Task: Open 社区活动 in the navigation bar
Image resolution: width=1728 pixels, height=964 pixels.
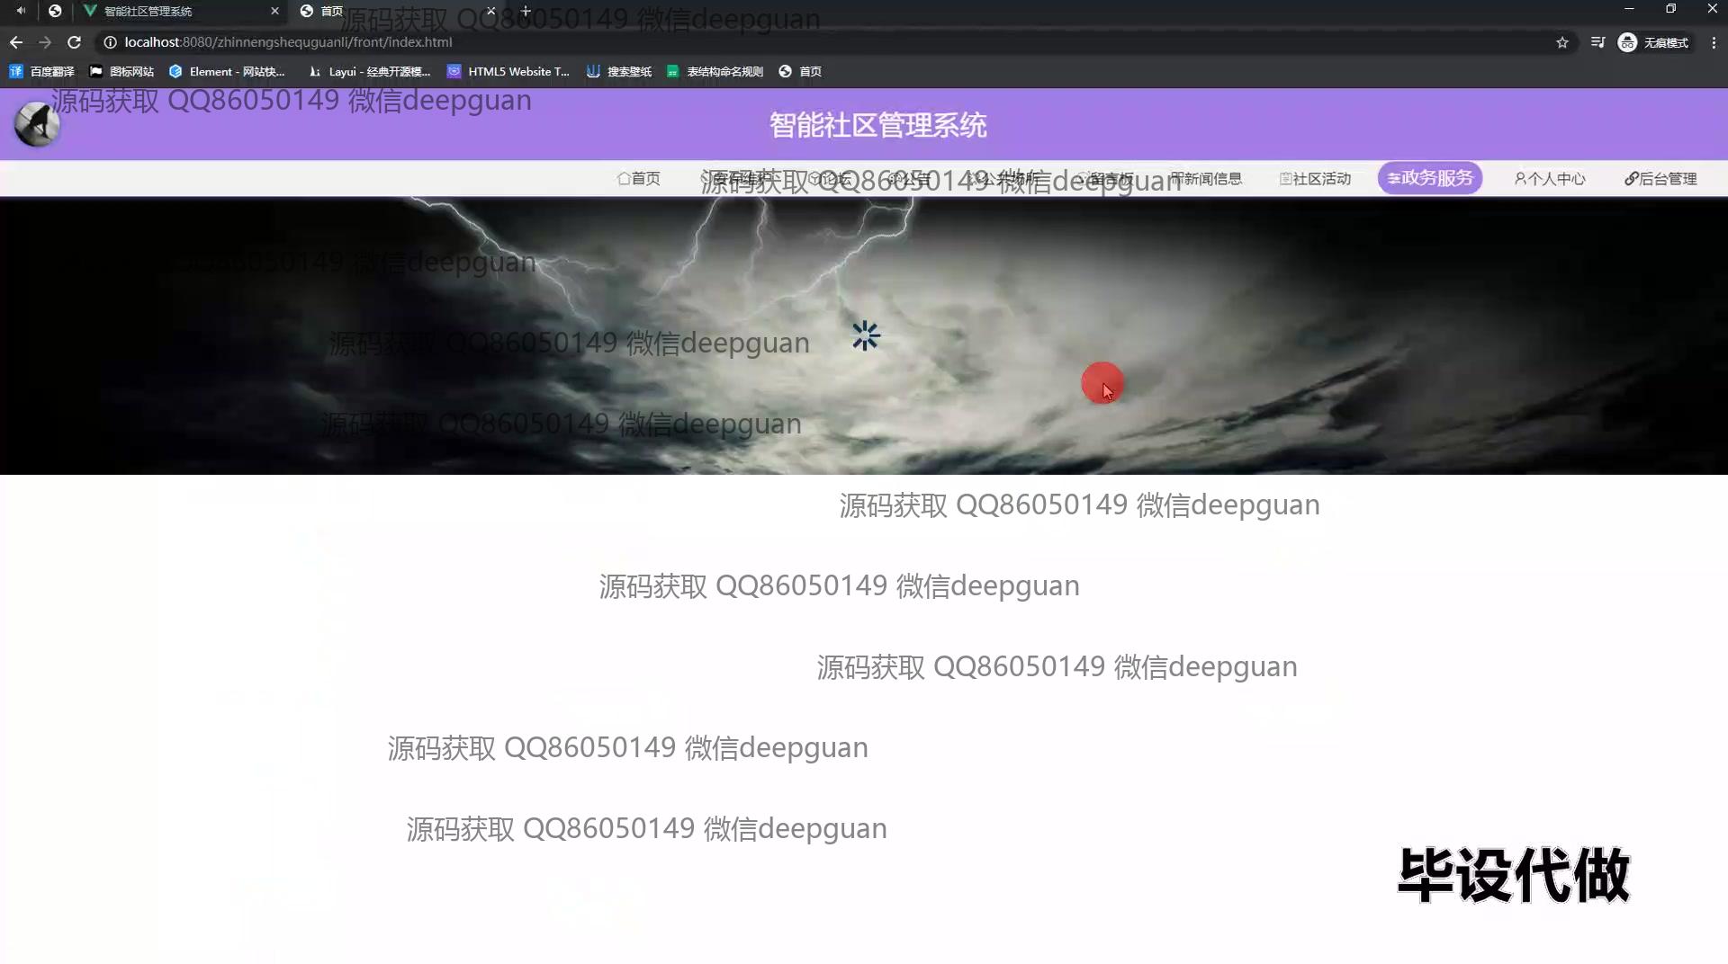Action: 1315,179
